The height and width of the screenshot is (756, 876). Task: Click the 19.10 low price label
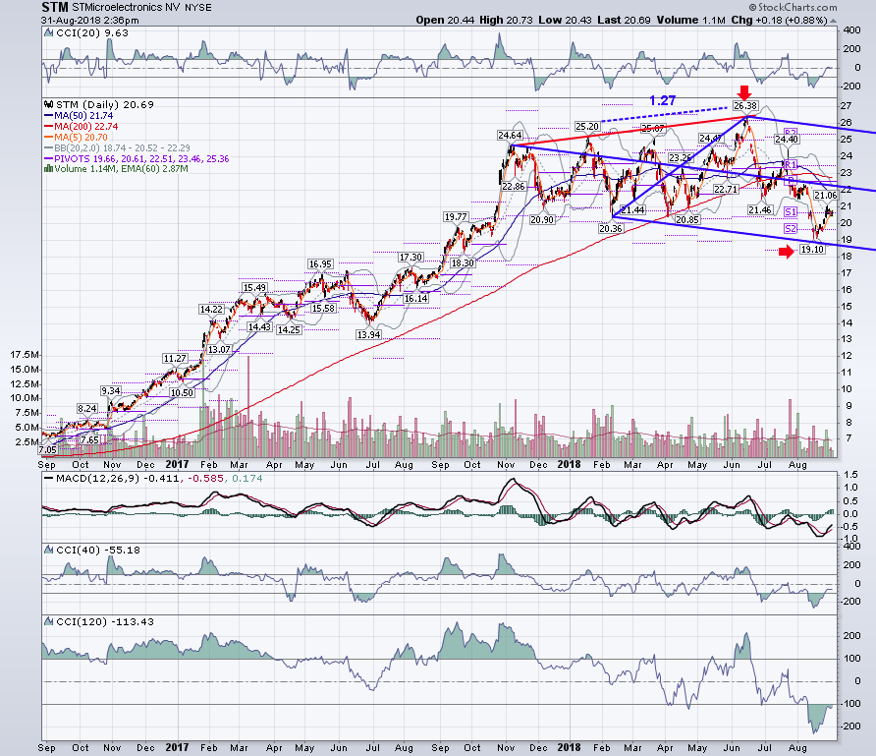coord(812,250)
